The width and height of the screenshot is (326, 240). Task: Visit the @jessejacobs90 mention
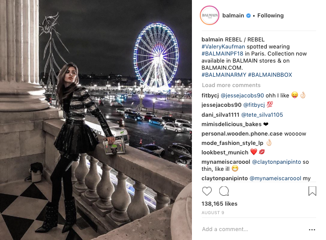point(242,96)
